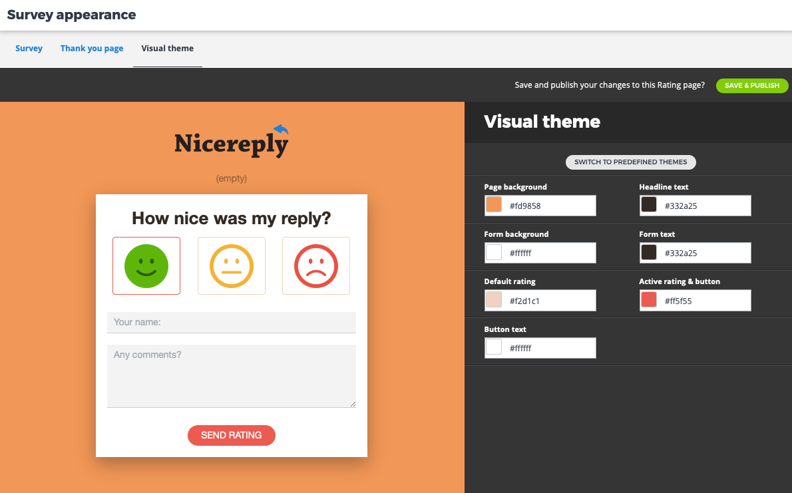Click the Form background label
792x493 pixels.
(x=516, y=234)
